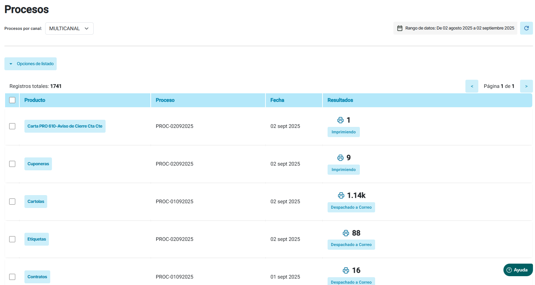Check the Carta PRO 610 row checkbox
The width and height of the screenshot is (535, 285).
tap(12, 126)
